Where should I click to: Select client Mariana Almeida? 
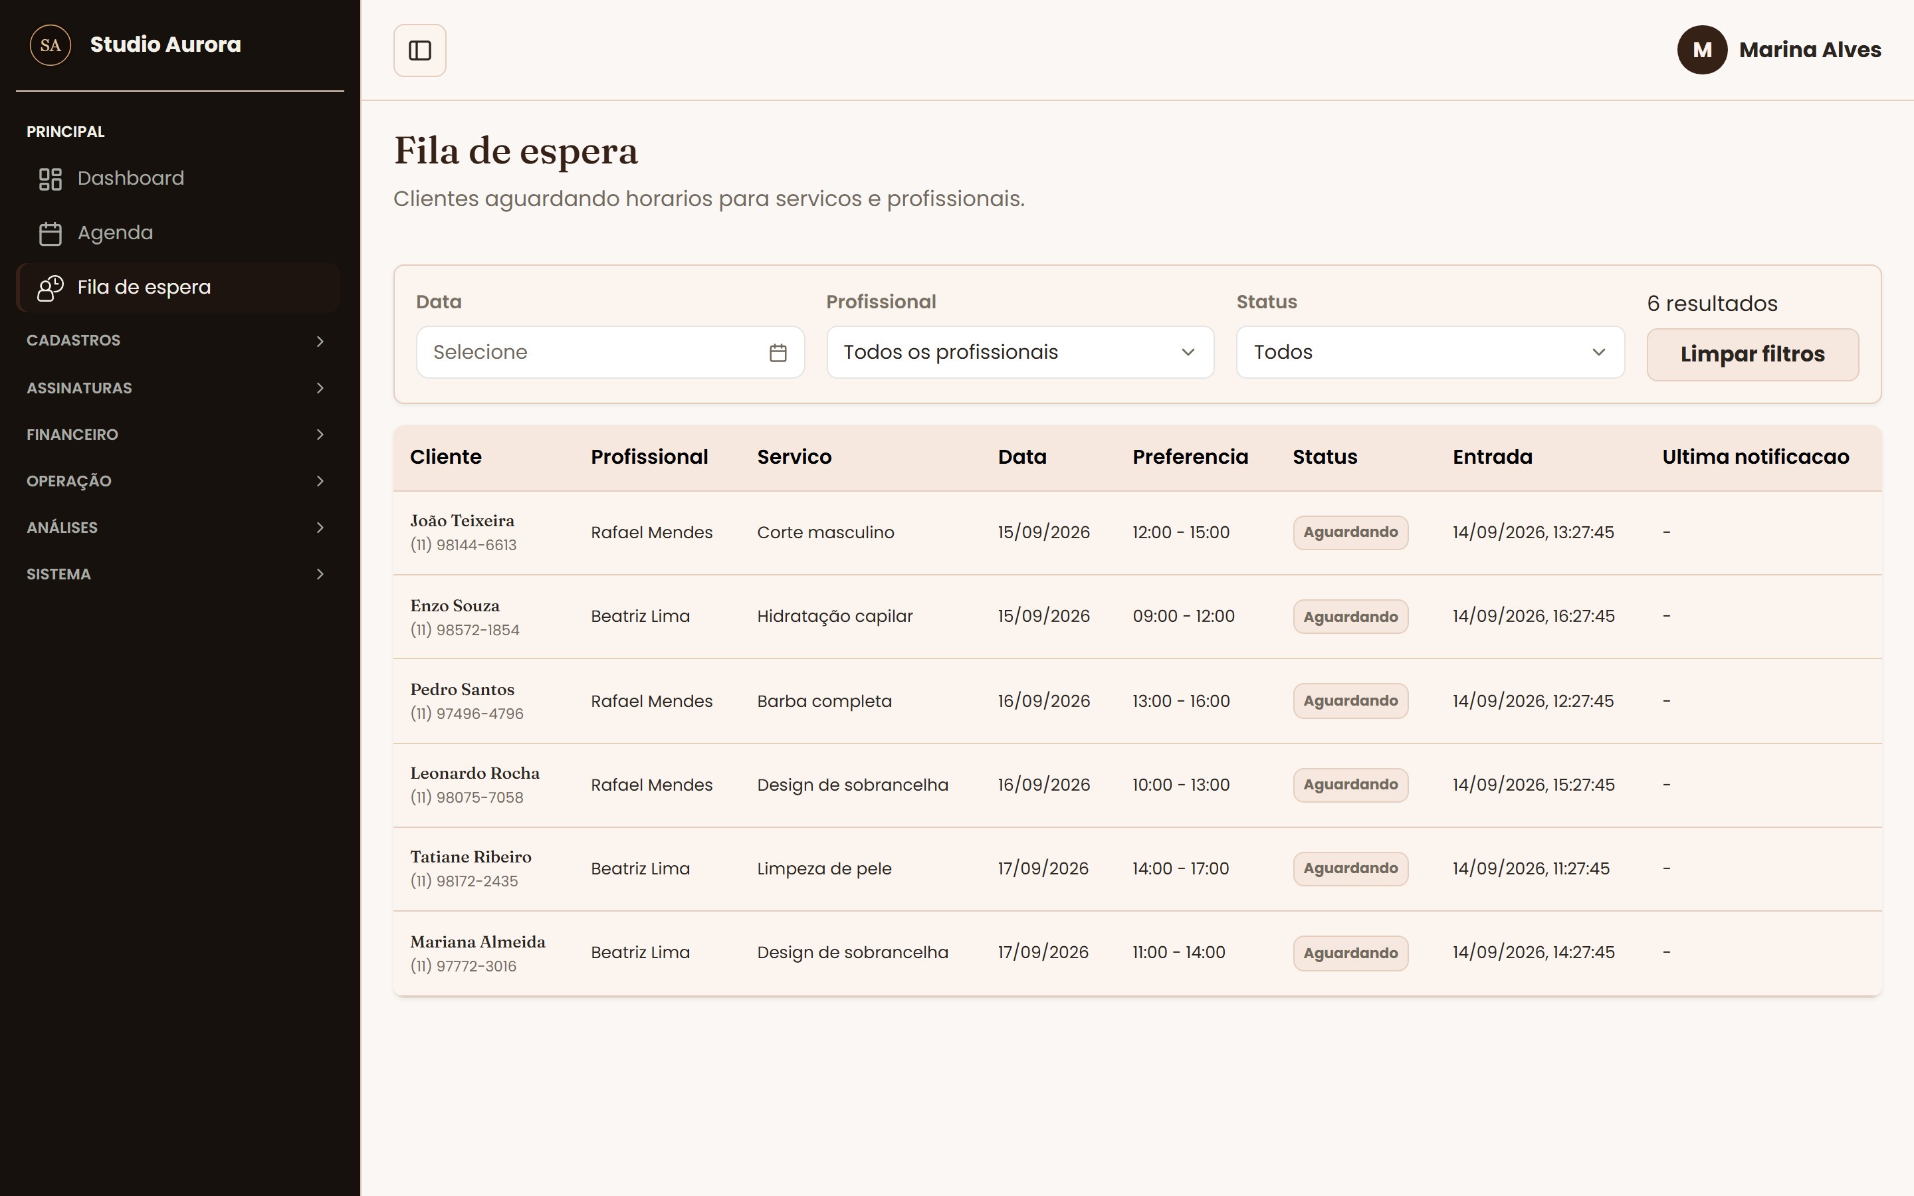click(478, 942)
